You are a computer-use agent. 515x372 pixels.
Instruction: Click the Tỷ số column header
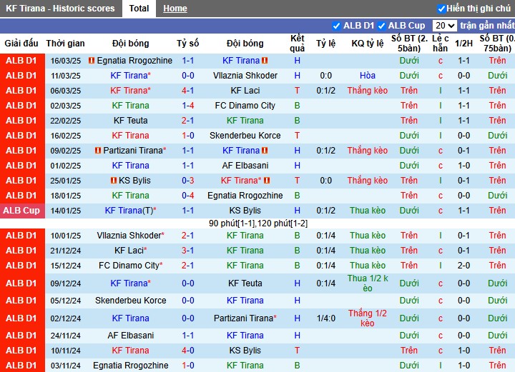point(188,44)
